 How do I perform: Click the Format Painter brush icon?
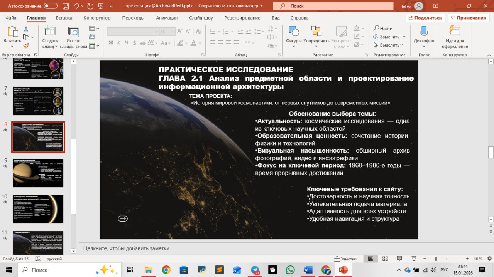tap(26, 45)
